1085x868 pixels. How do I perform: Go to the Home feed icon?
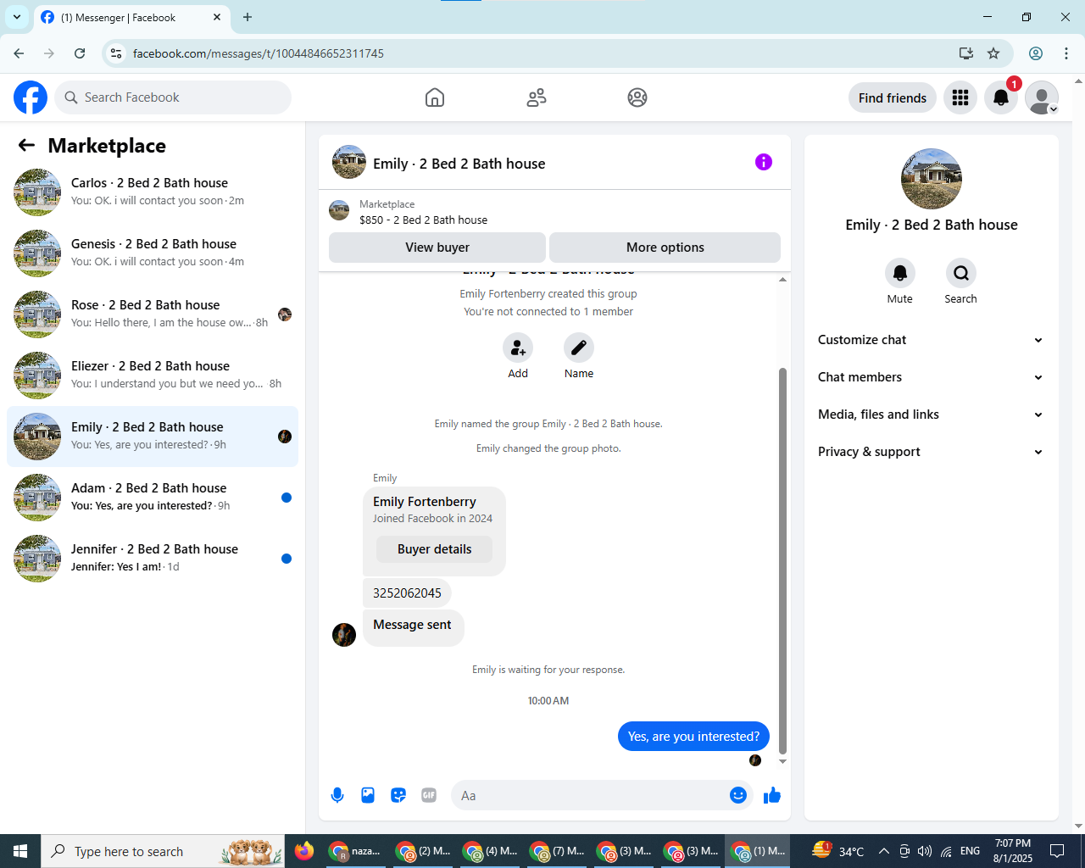click(435, 97)
